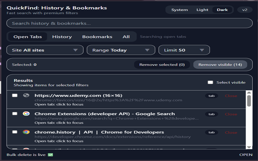Click the v2 version badge
The height and width of the screenshot is (161, 258).
pos(245,10)
